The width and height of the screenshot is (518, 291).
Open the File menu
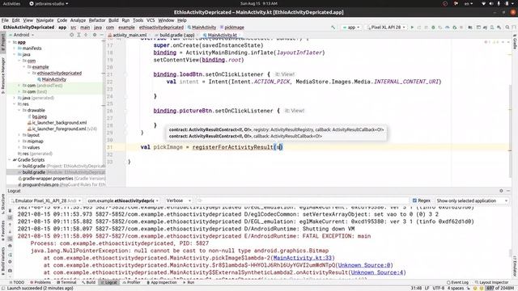coord(5,20)
